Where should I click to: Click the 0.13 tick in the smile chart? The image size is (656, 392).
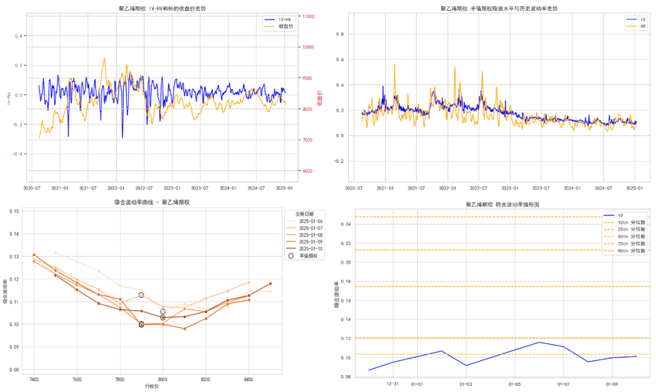14,257
